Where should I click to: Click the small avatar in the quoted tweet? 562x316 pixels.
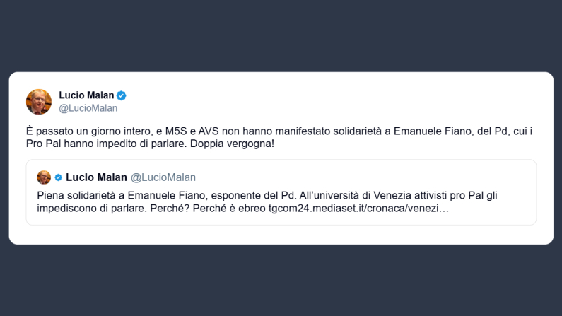pyautogui.click(x=44, y=177)
